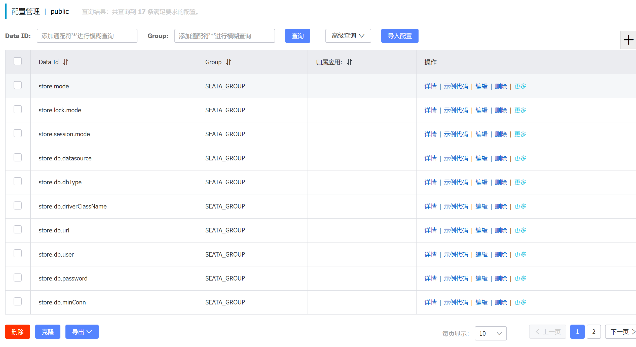Screen dimensions: 636x347
Task: Select page 1 in pagination
Action: 577,332
